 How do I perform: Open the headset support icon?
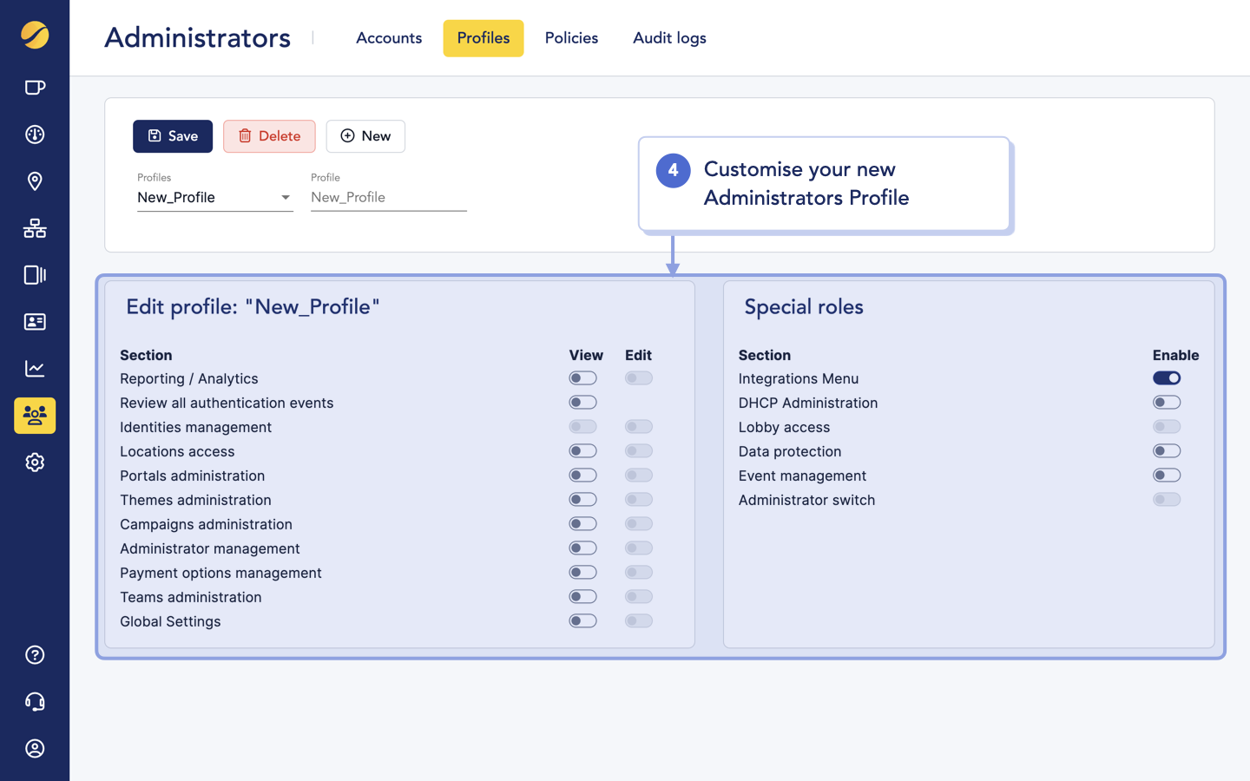tap(35, 701)
